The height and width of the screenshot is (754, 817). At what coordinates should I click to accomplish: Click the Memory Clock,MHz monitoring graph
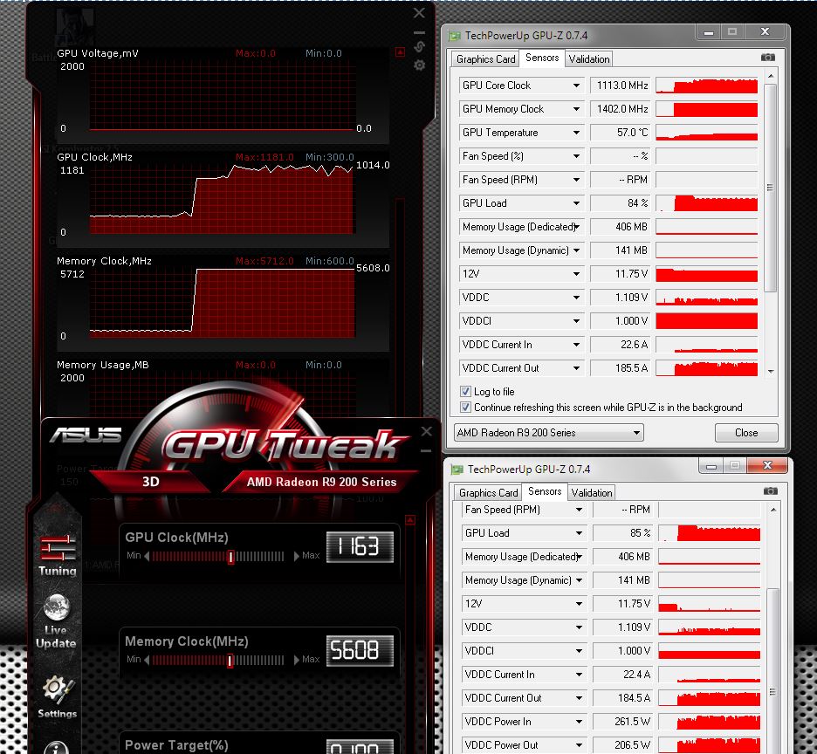point(223,302)
